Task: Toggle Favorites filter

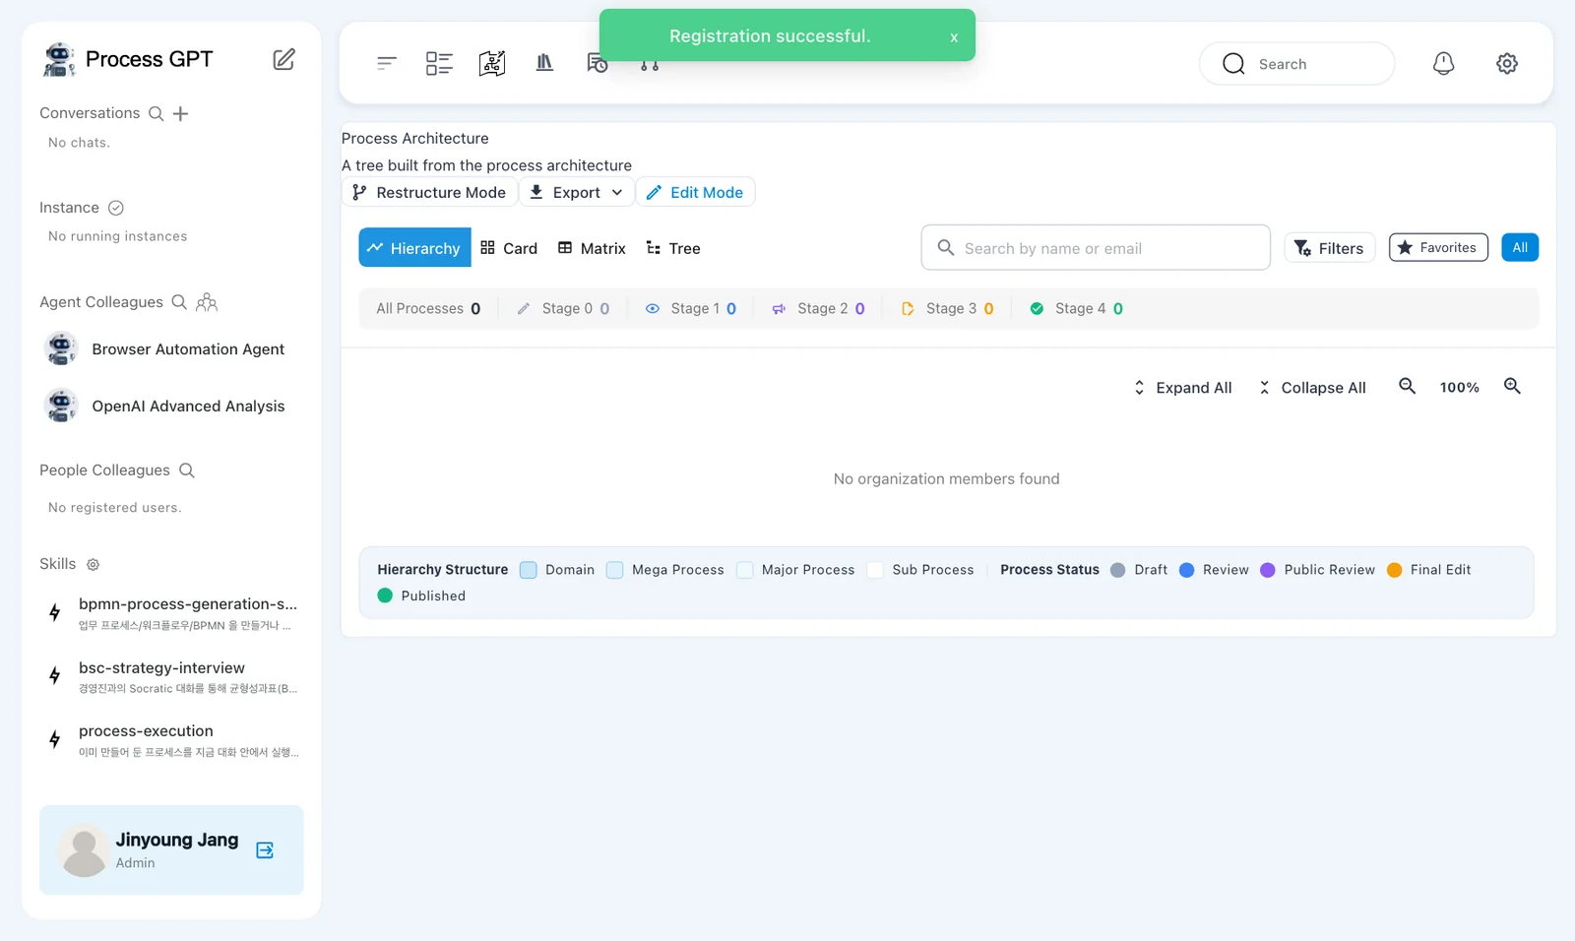Action: pos(1438,248)
